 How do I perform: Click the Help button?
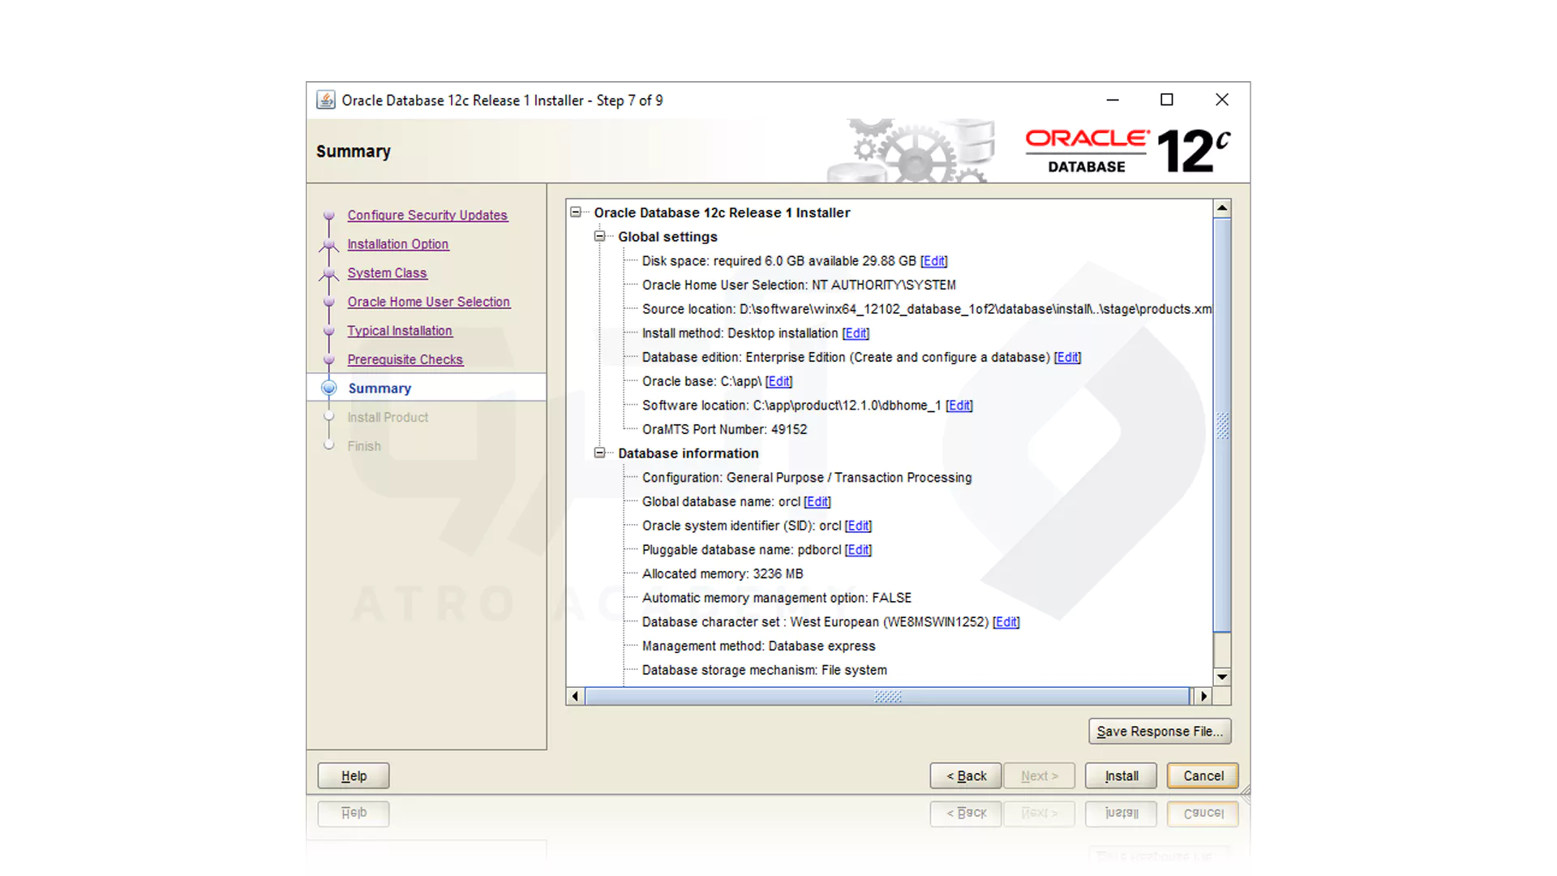tap(353, 775)
